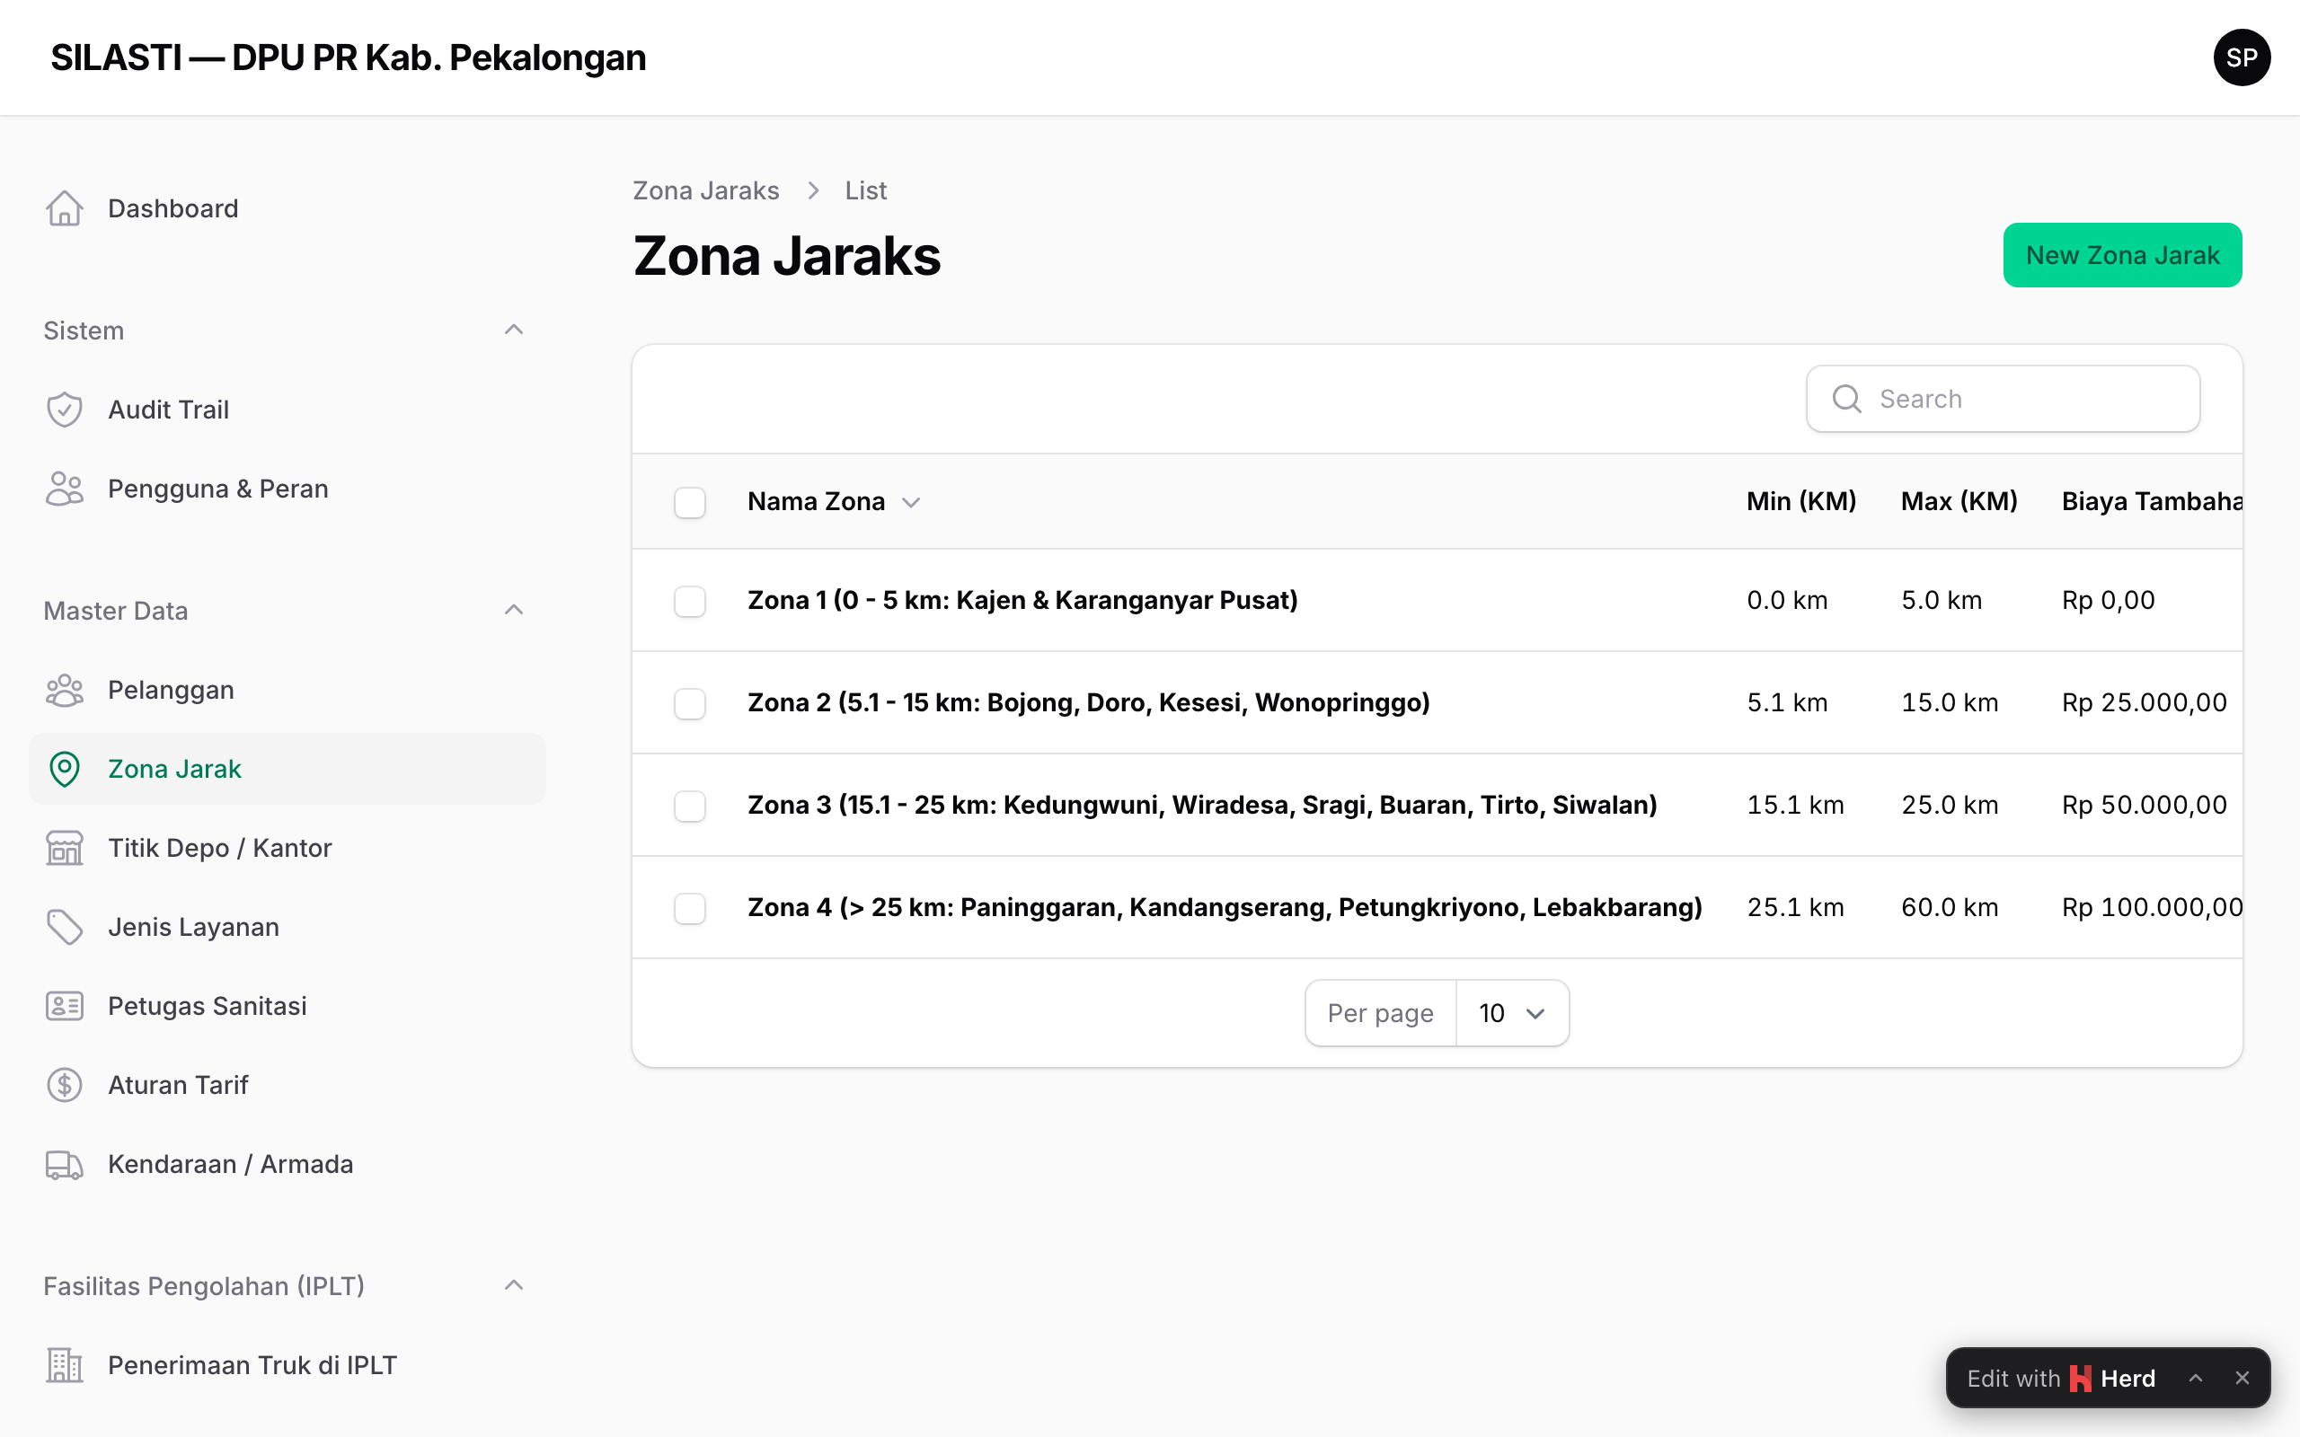Open the Zona 1 (0 - 5 km) record
This screenshot has height=1437, width=2300.
pos(1022,601)
